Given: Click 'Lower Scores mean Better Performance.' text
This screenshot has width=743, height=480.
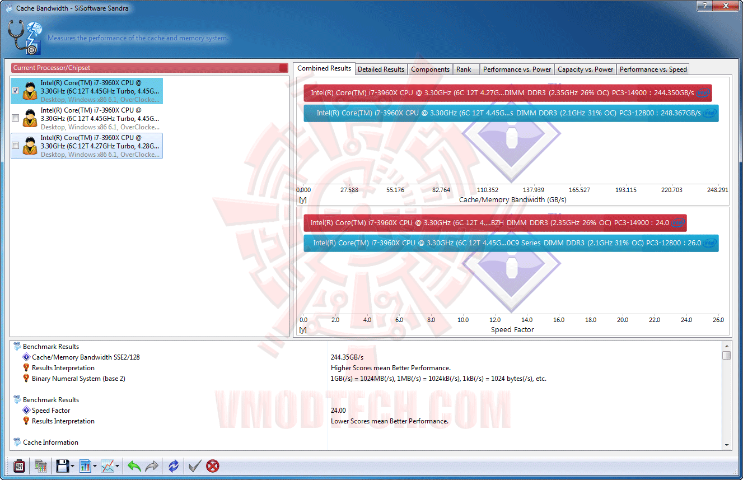Looking at the screenshot, I should pos(390,421).
